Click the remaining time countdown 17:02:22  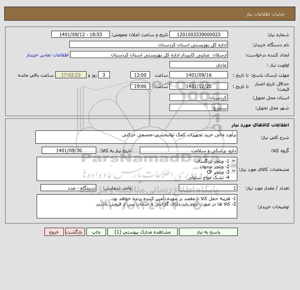(71, 75)
